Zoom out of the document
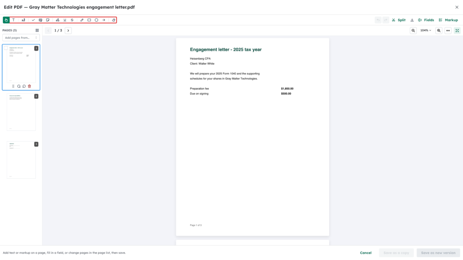The image size is (463, 260). coord(413,30)
